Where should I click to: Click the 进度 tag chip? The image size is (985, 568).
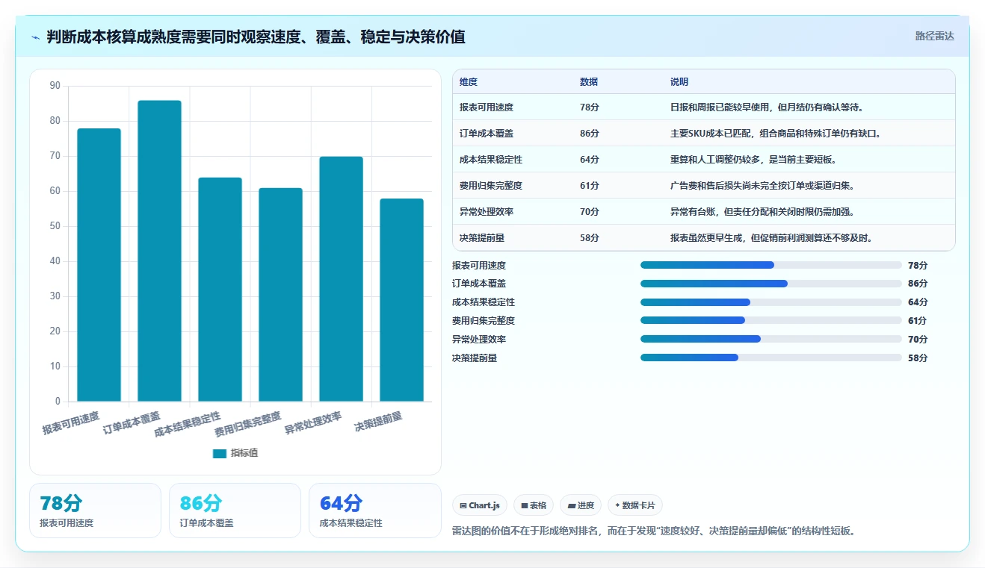(x=581, y=505)
